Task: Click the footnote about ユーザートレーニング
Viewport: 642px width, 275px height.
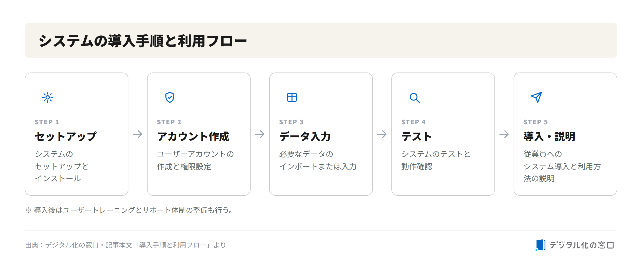Action: 129,210
